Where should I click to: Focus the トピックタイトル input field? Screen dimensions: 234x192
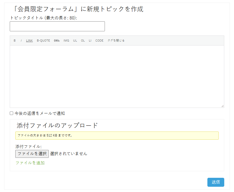tap(57, 26)
